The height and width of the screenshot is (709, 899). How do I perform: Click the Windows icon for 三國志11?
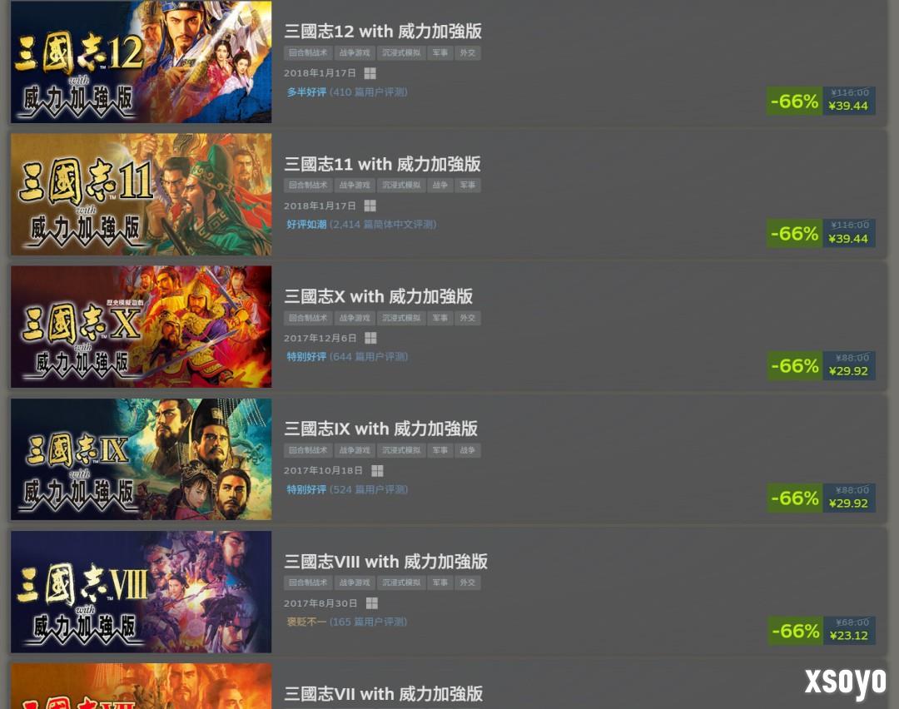pos(370,206)
